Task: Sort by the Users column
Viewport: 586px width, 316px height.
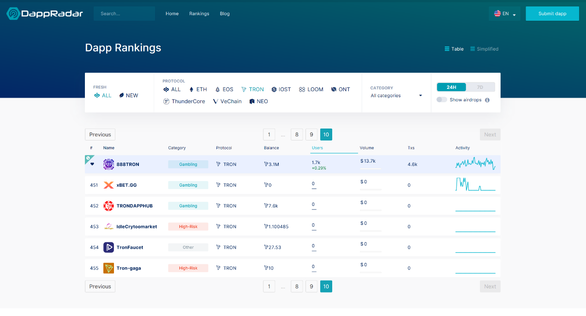Action: [x=317, y=148]
